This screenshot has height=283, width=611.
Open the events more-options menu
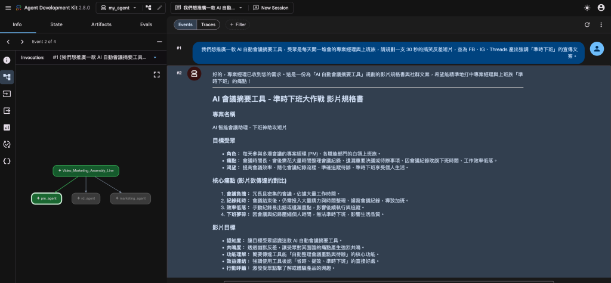601,24
